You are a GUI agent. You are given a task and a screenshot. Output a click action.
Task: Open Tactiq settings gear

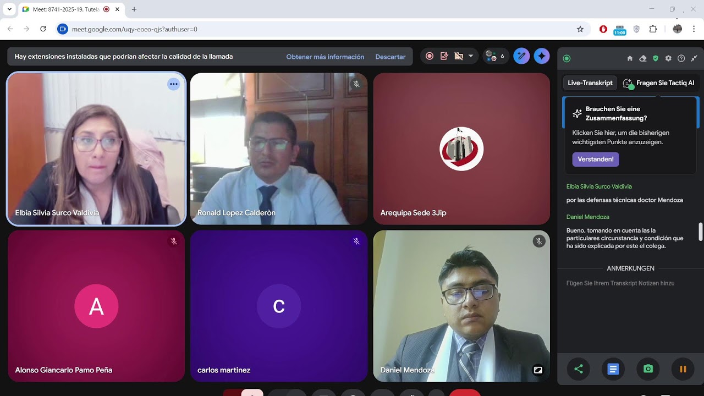(x=668, y=58)
